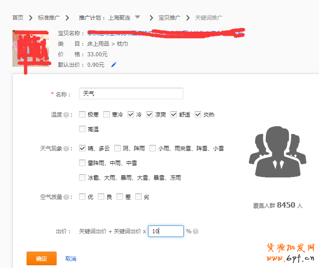
Task: Uncheck the 炎热 temperature checkbox
Action: click(x=198, y=114)
